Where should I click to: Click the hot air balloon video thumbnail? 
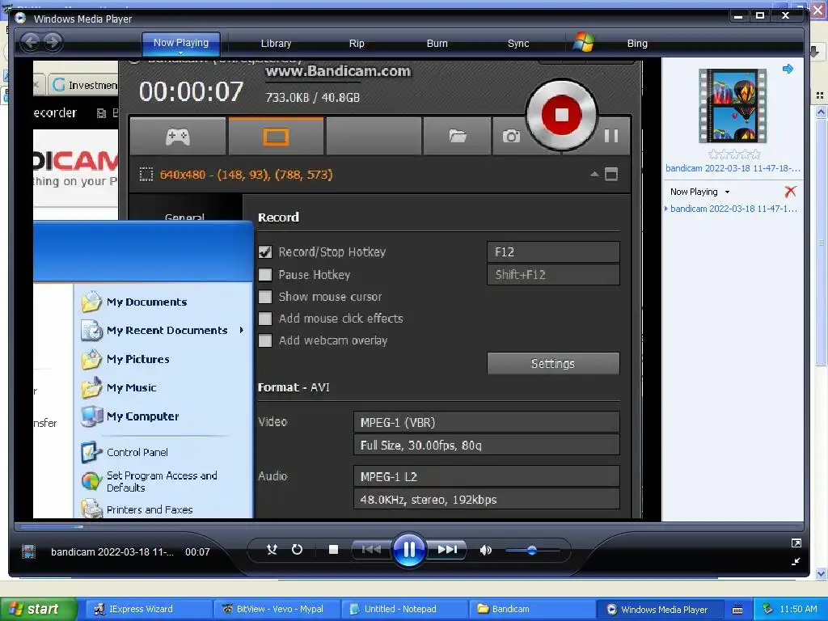733,106
